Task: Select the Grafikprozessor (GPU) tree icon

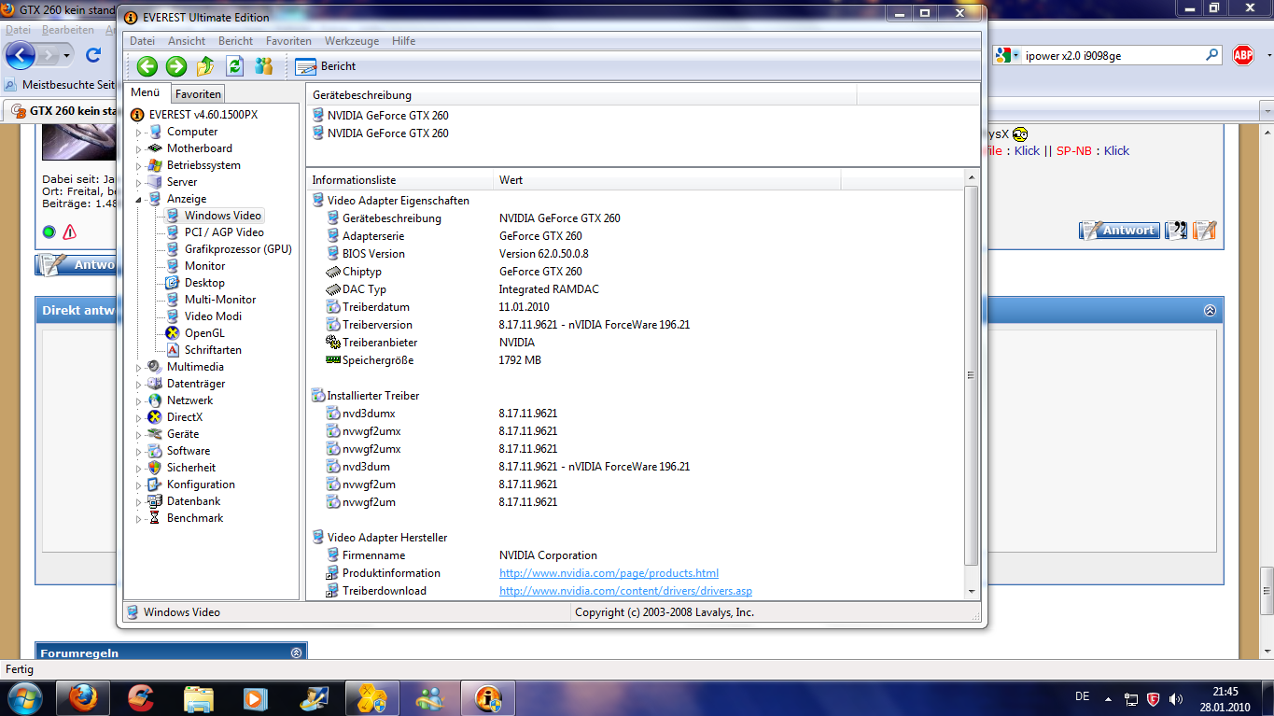Action: (x=173, y=249)
